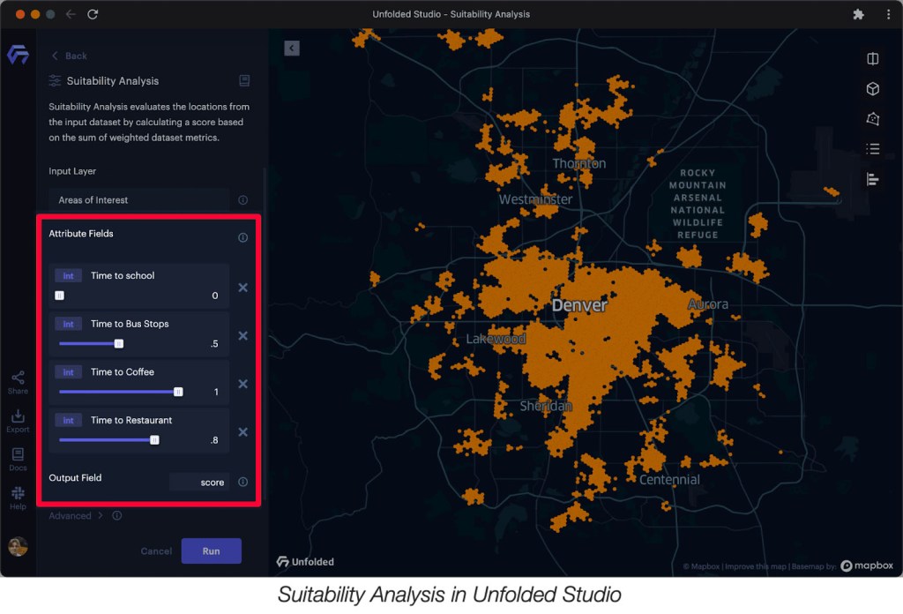This screenshot has height=614, width=903.
Task: Show info for Attribute Fields
Action: (243, 237)
